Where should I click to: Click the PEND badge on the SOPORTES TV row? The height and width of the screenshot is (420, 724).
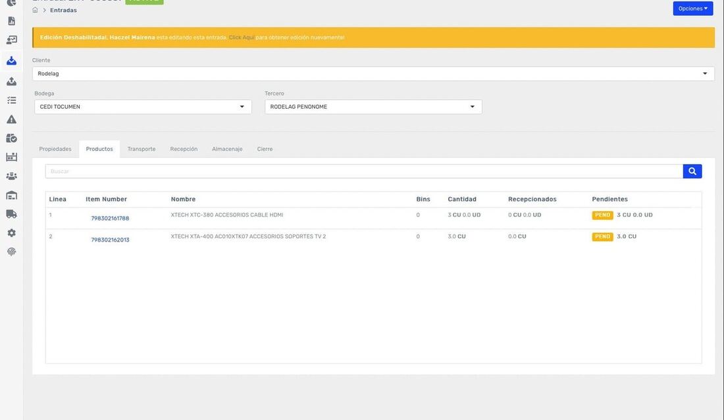click(x=602, y=236)
